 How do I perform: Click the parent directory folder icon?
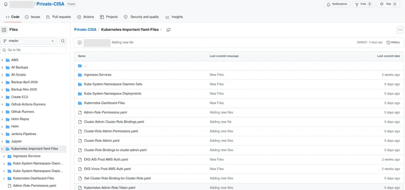80,66
